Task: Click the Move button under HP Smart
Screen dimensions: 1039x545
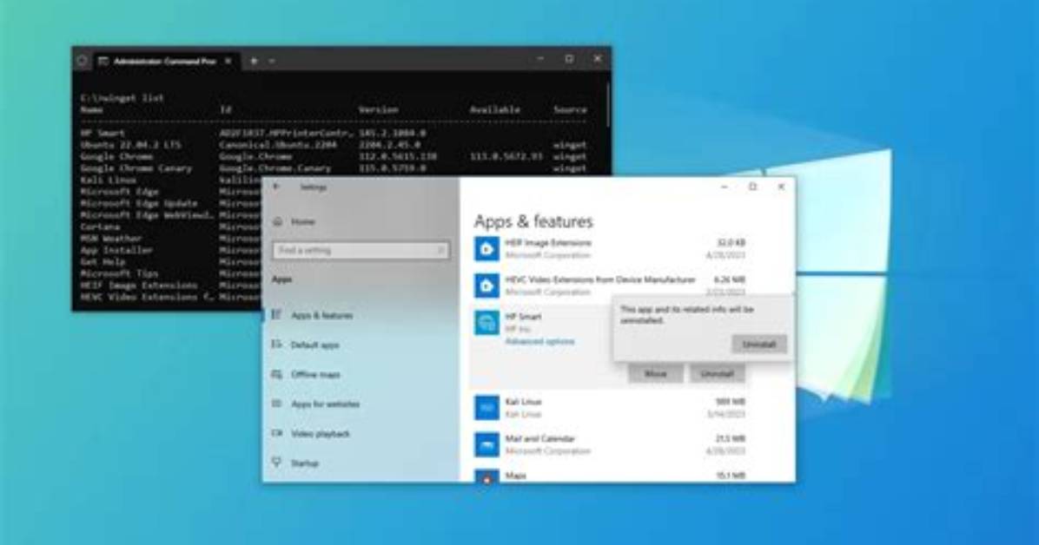Action: tap(655, 374)
